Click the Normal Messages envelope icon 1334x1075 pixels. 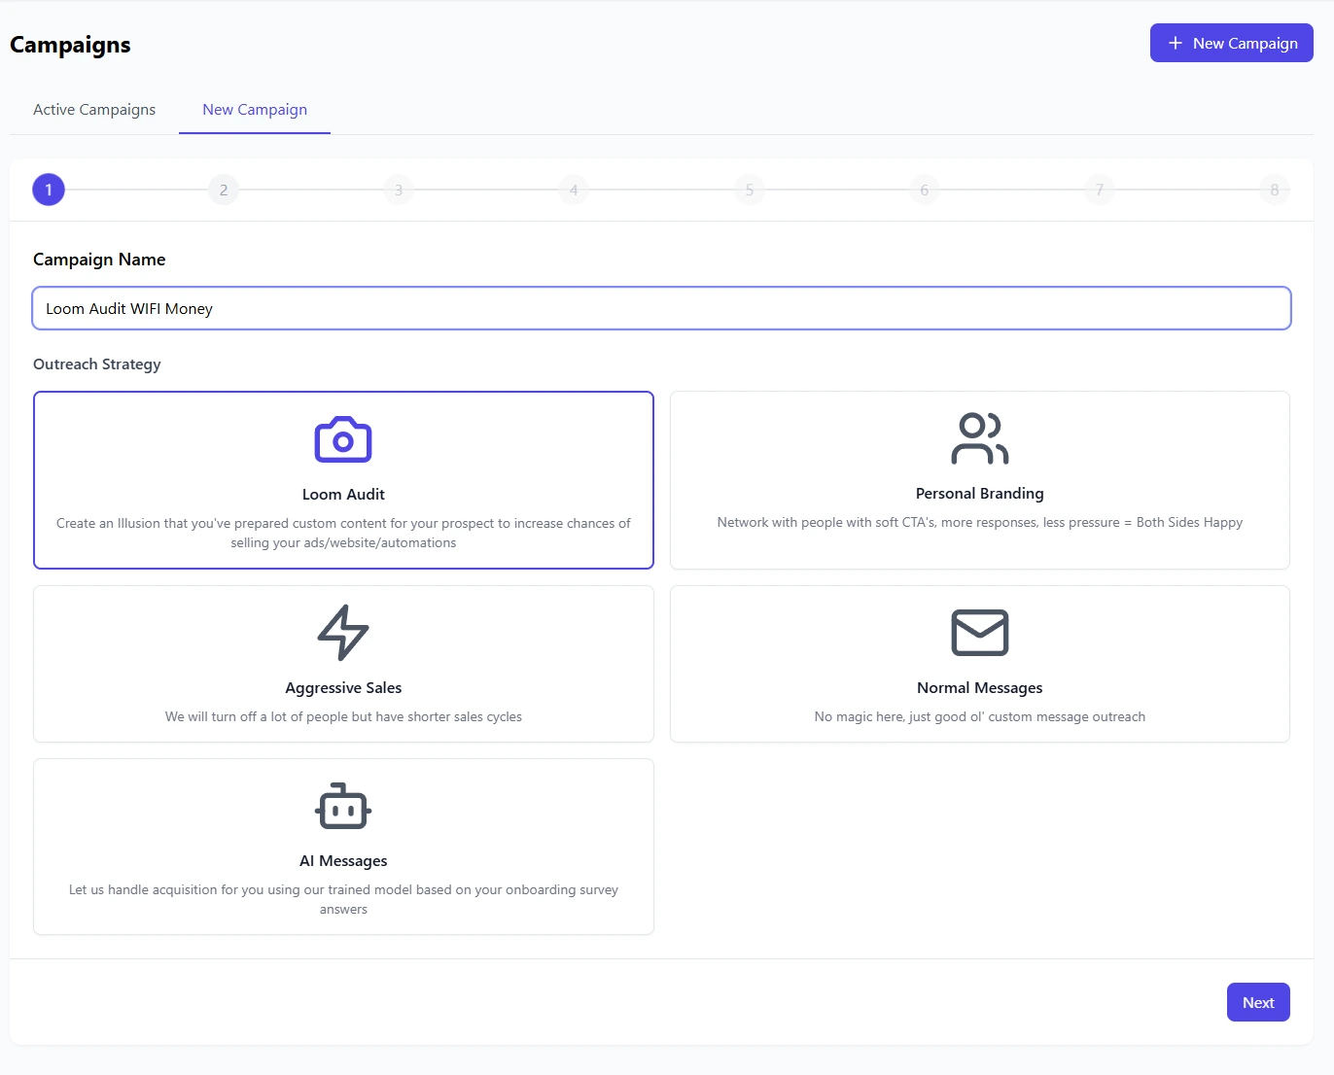pyautogui.click(x=980, y=633)
